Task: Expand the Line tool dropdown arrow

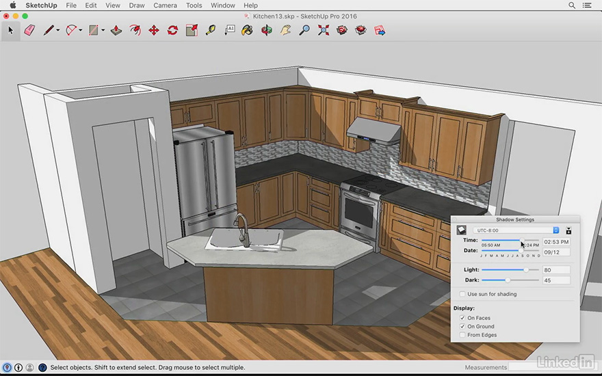Action: [x=58, y=30]
